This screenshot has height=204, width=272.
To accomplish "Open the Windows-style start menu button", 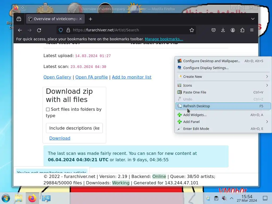I will pyautogui.click(x=6, y=198).
